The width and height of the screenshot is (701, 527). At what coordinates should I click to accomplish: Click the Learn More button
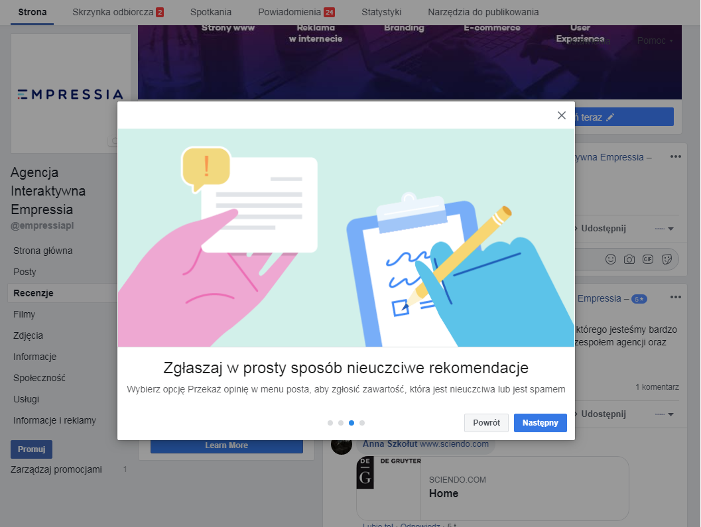[x=227, y=445]
